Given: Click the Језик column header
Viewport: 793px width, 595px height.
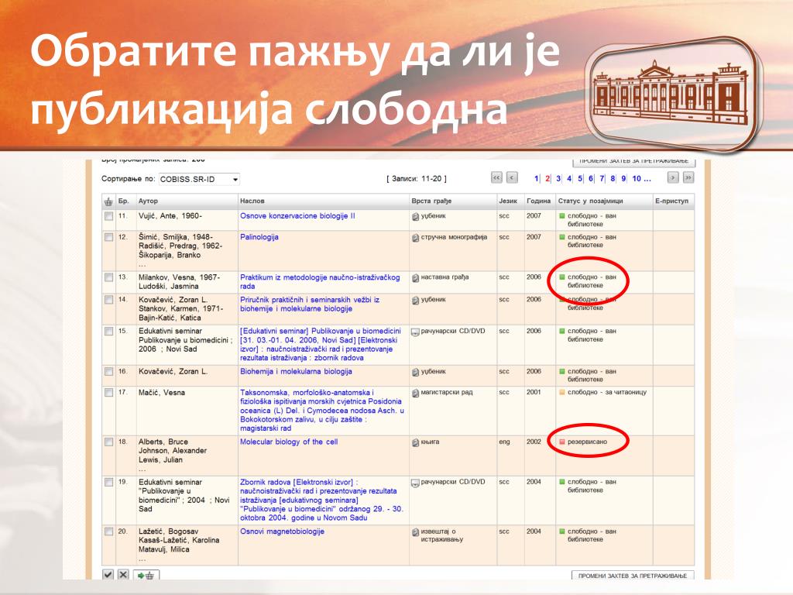Looking at the screenshot, I should click(508, 201).
